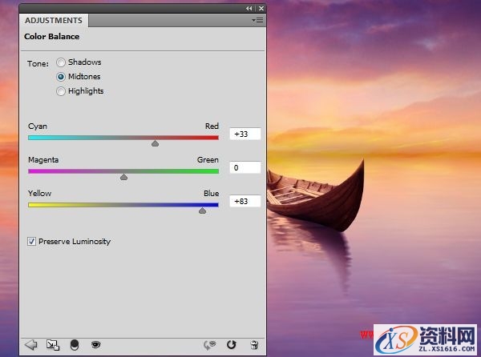
Task: Click the Magenta-Green slider handle
Action: (x=123, y=177)
